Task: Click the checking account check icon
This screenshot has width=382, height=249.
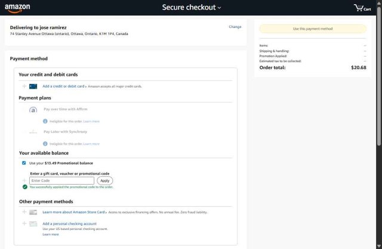Action: tap(33, 224)
